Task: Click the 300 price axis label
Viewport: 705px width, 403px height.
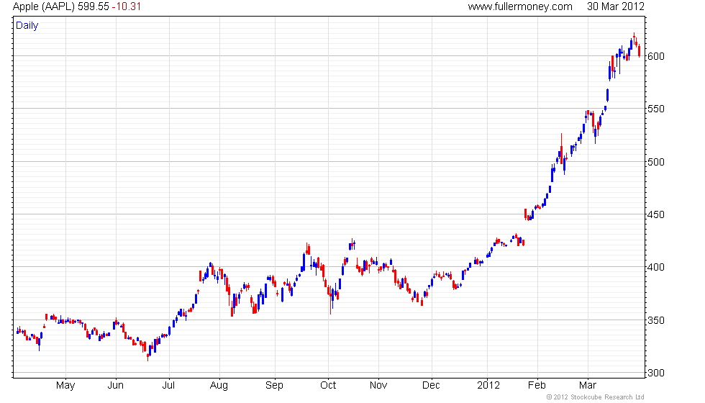Action: coord(655,373)
